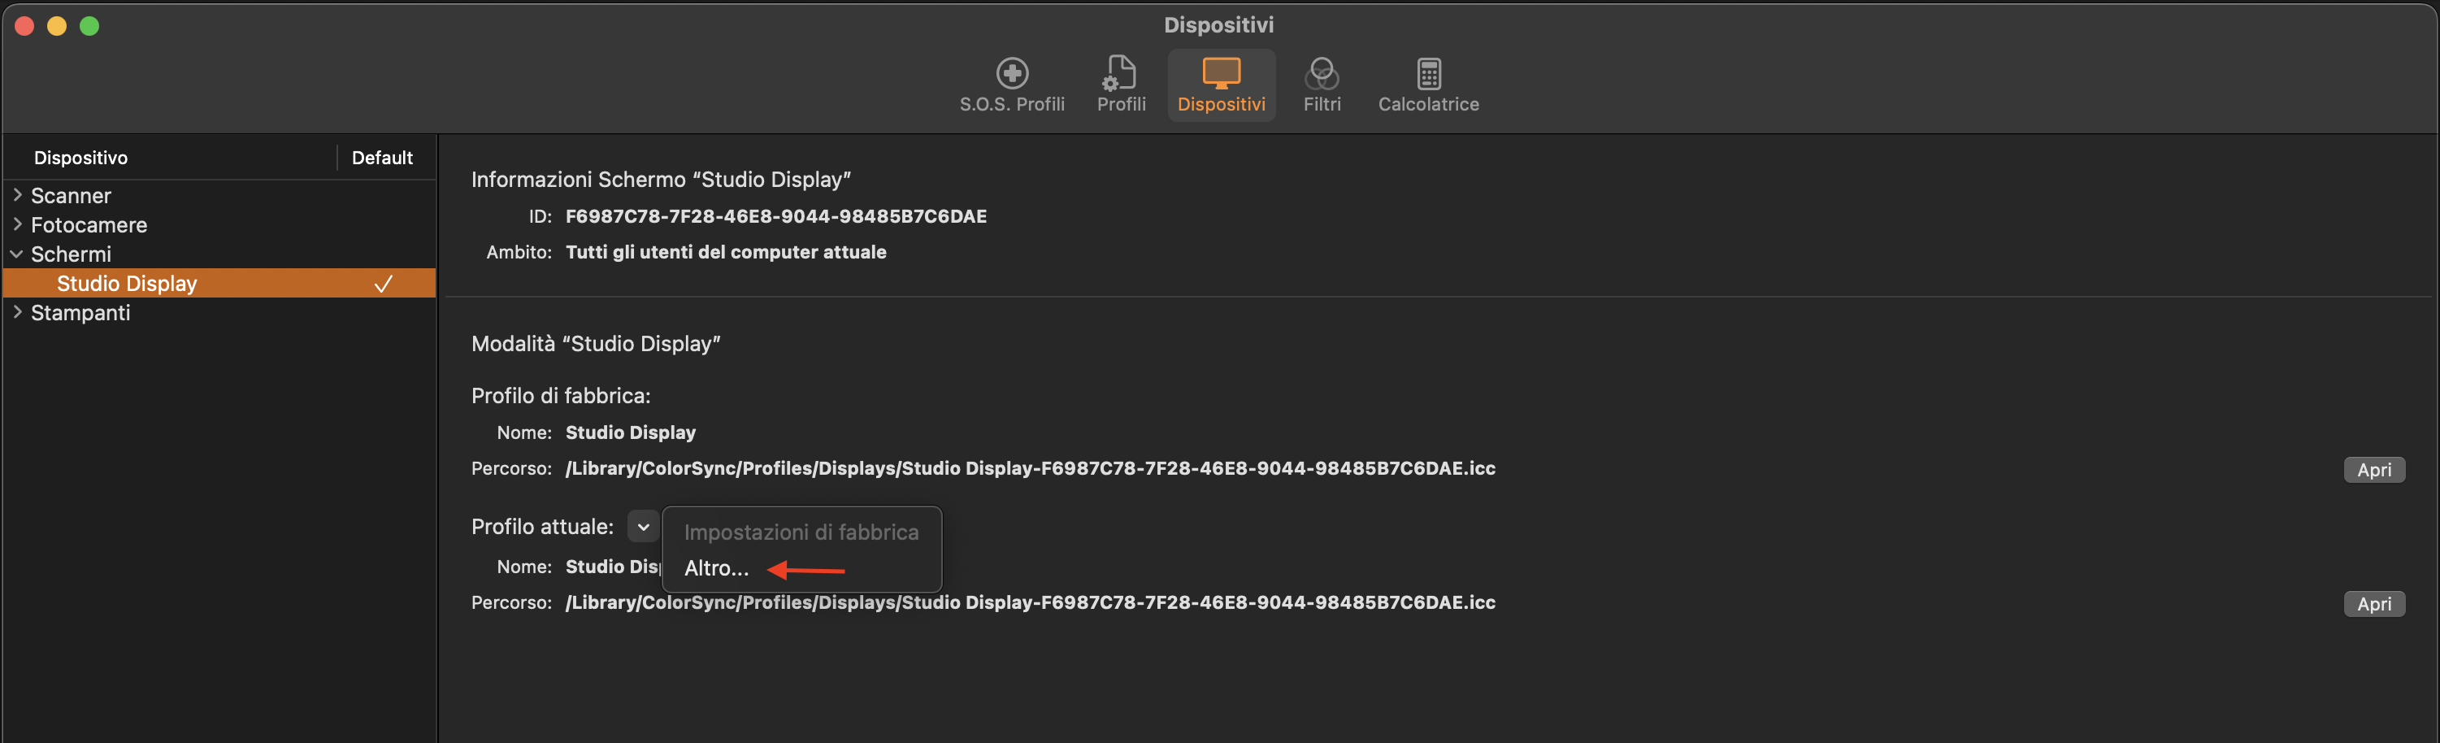Switch to the Profili toolbar tab
The width and height of the screenshot is (2440, 743).
click(x=1122, y=85)
